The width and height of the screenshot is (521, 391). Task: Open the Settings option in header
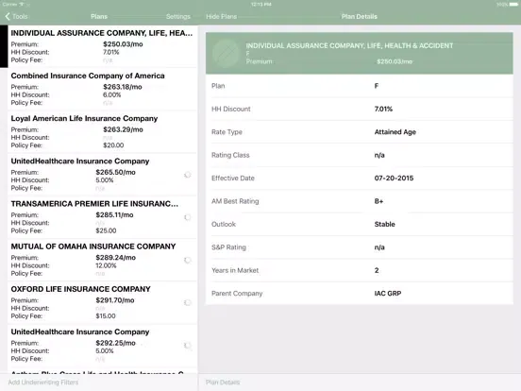point(178,16)
